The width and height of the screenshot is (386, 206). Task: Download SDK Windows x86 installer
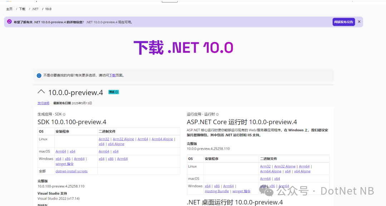click(68, 159)
